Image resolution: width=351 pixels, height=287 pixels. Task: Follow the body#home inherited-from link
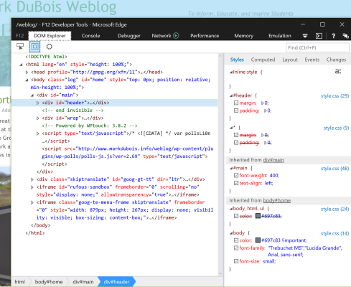click(x=277, y=200)
